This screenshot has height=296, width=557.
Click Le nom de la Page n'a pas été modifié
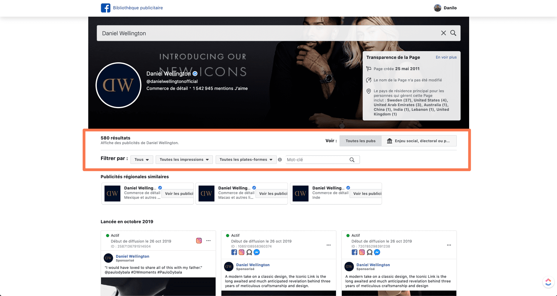point(408,80)
